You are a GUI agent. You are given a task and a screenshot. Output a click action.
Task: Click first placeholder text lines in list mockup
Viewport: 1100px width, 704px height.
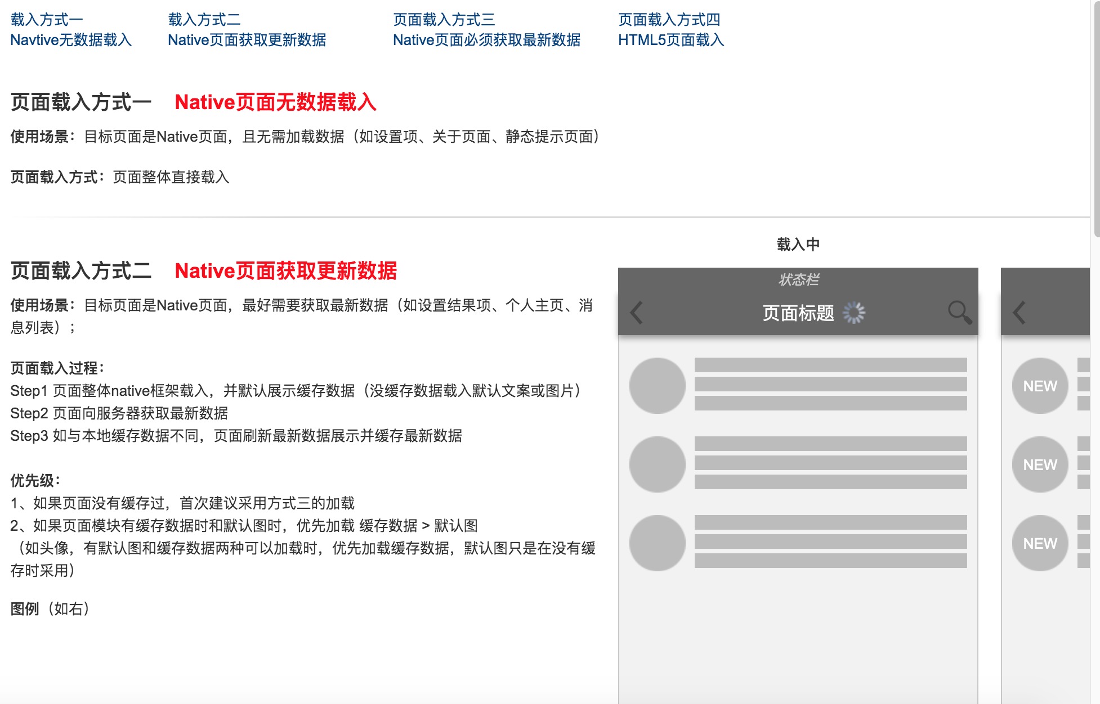point(830,384)
